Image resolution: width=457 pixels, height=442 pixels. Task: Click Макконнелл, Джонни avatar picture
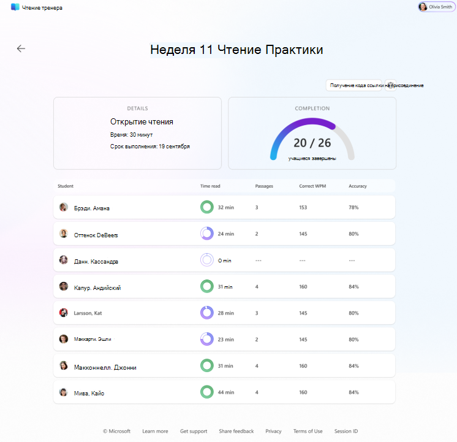[x=64, y=365]
